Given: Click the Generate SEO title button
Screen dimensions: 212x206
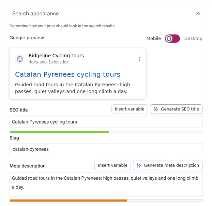Looking at the screenshot, I should click(176, 109).
